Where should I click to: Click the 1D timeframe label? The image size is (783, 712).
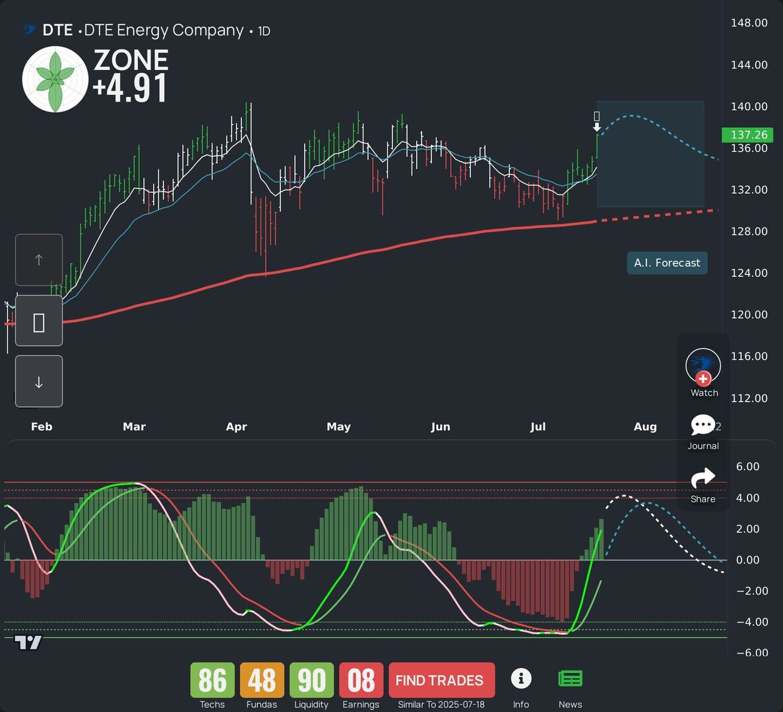264,32
